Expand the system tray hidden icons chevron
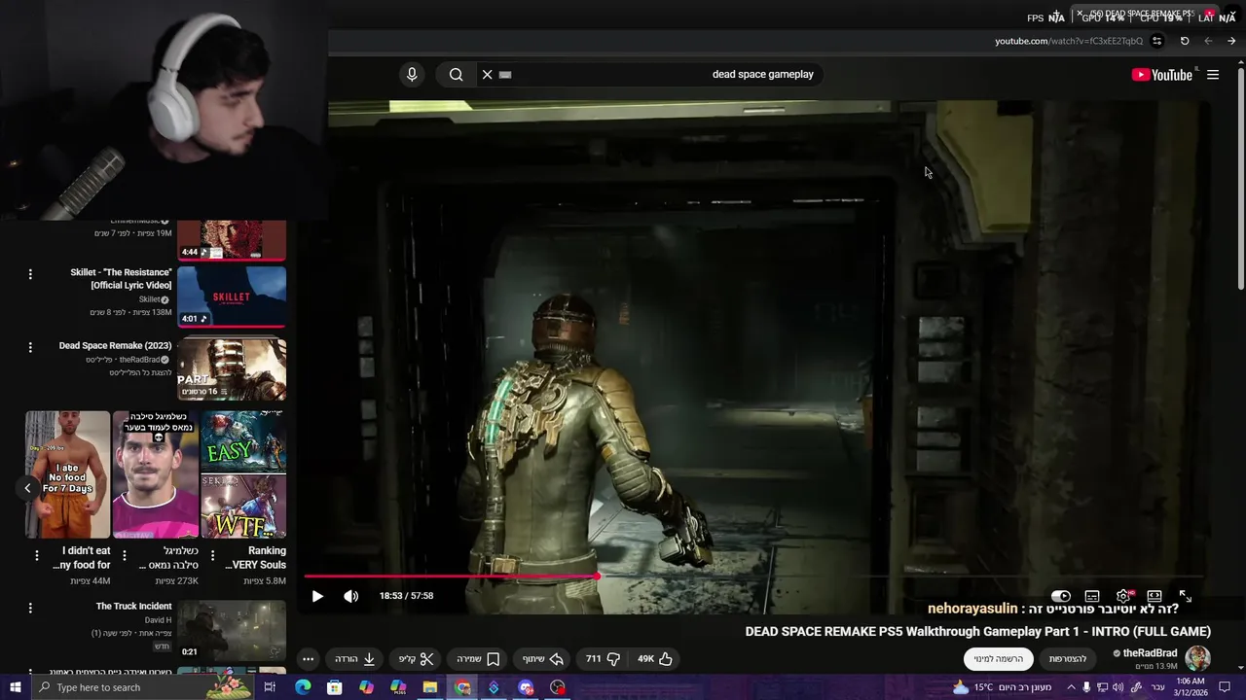 click(x=1071, y=687)
